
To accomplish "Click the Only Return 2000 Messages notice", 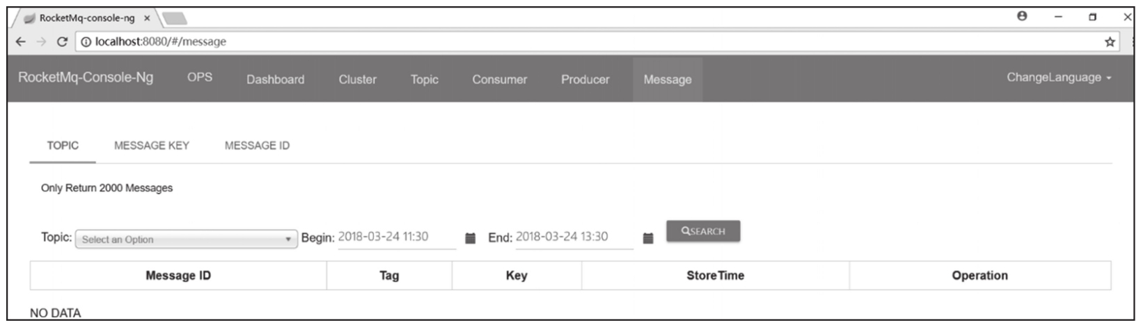I will tap(107, 188).
